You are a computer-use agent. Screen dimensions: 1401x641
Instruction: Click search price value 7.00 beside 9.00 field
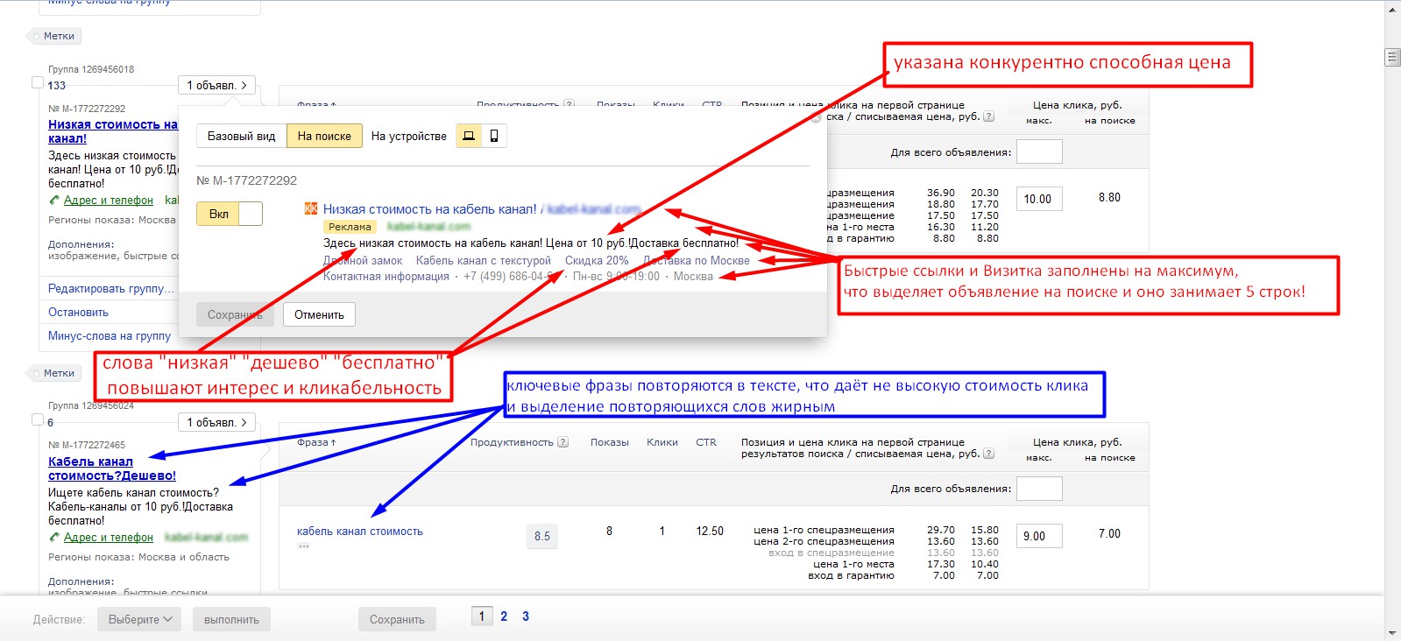pyautogui.click(x=1109, y=534)
